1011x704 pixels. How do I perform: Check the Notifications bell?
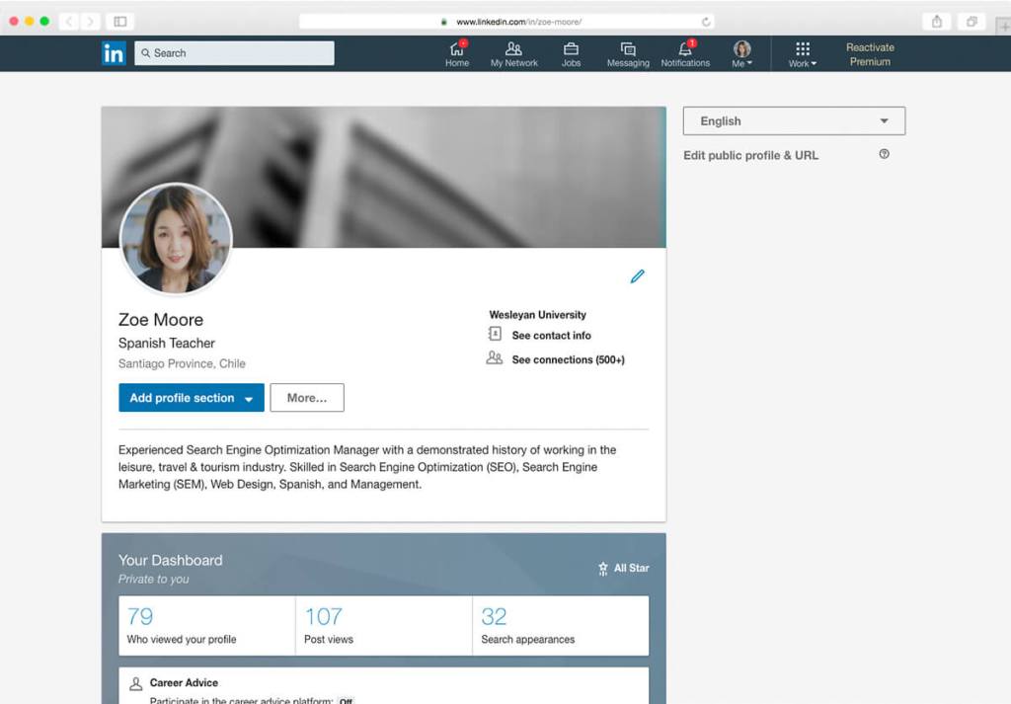tap(685, 53)
